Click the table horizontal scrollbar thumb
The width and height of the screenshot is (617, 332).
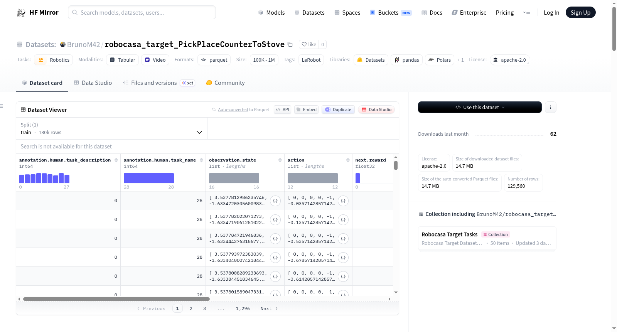pyautogui.click(x=116, y=299)
